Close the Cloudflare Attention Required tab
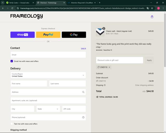Screen dimensions: 166x133 (x=95, y=3)
